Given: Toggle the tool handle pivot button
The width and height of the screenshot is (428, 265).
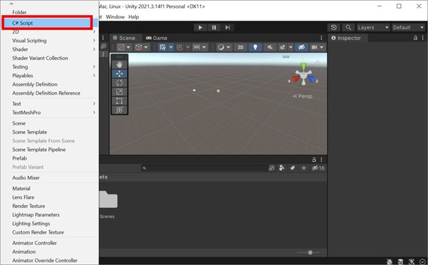Looking at the screenshot, I should click(x=121, y=47).
